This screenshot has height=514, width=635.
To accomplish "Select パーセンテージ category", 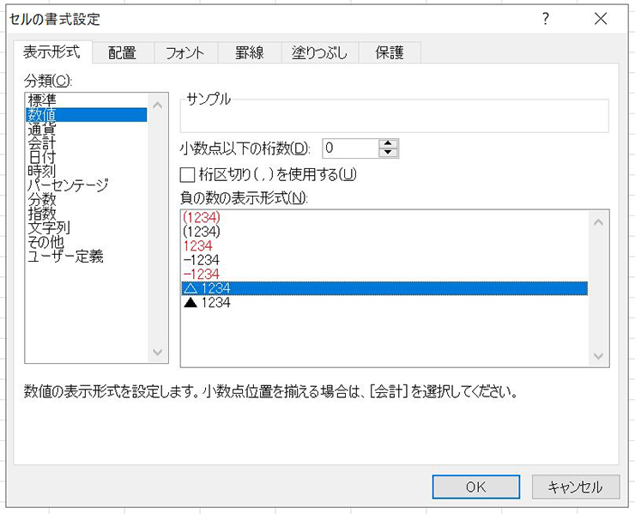I will (87, 185).
